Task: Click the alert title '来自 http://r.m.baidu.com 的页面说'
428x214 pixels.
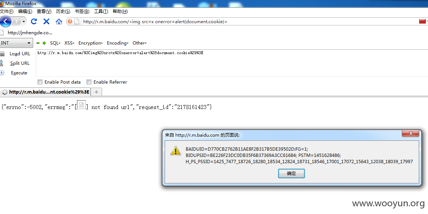Action: pos(202,135)
